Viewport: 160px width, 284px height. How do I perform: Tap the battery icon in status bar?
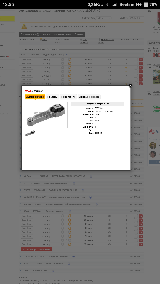146,4
